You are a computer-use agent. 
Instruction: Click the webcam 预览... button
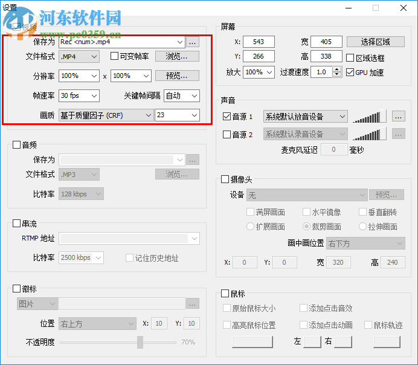pos(387,195)
